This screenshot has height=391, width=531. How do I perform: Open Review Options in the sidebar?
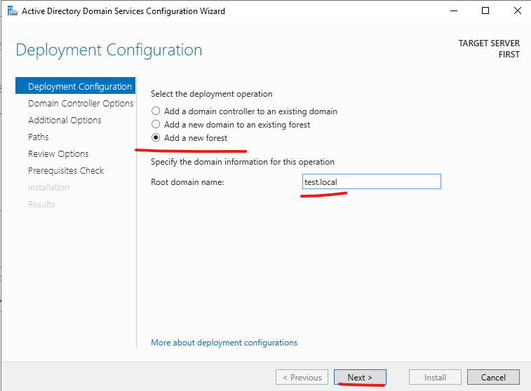pos(58,154)
